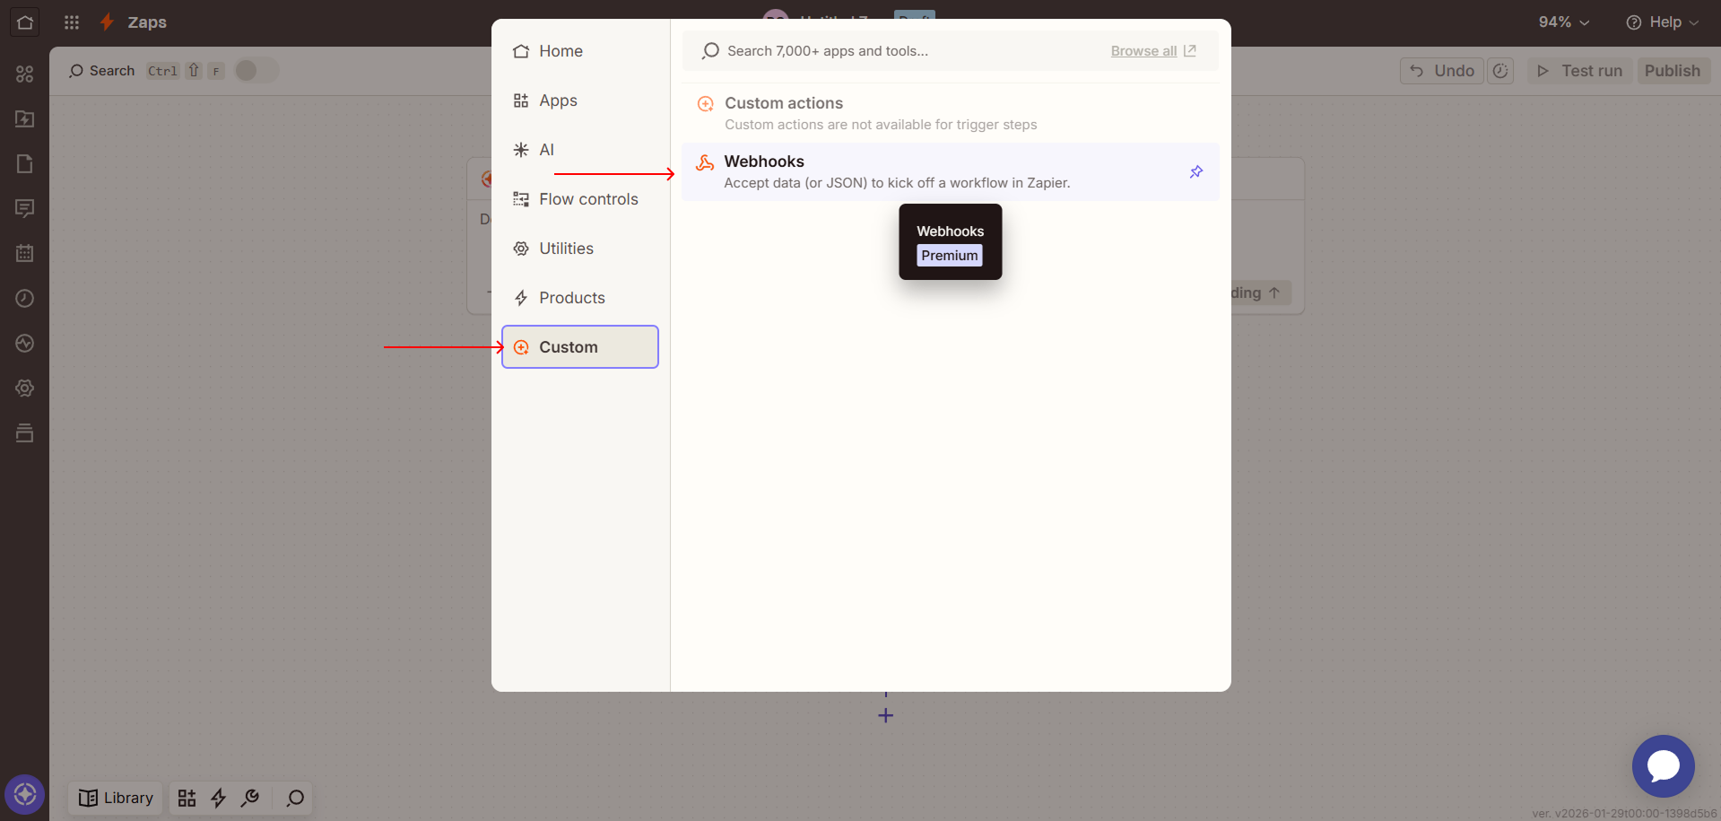The image size is (1721, 821).
Task: Open the Help dropdown menu
Action: (1662, 22)
